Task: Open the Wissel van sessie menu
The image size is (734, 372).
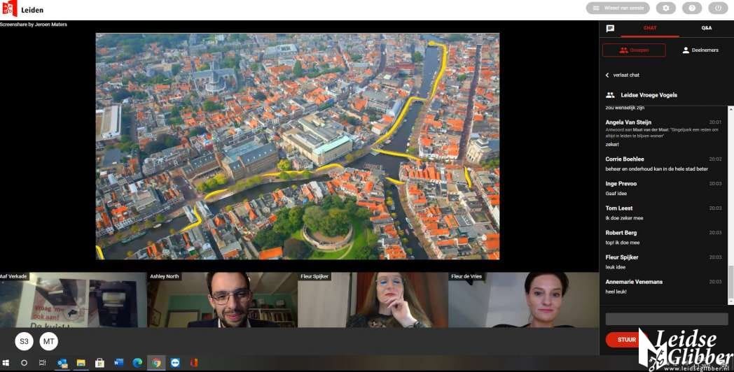Action: pos(617,8)
